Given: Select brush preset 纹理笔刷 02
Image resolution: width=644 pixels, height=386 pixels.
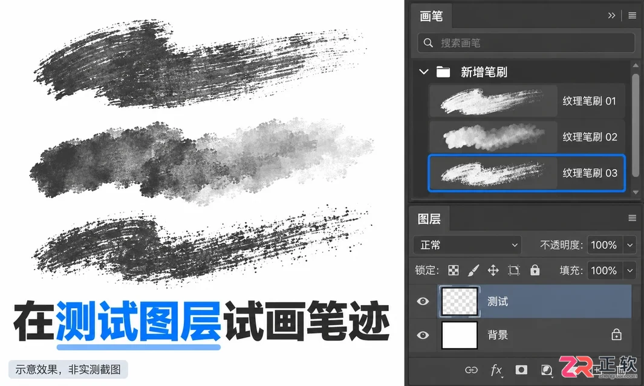Looking at the screenshot, I should click(x=527, y=137).
